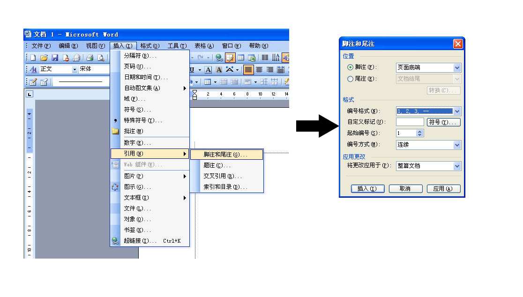Image resolution: width=523 pixels, height=297 pixels.
Task: Click the 宋体 font name box
Action: click(x=94, y=69)
